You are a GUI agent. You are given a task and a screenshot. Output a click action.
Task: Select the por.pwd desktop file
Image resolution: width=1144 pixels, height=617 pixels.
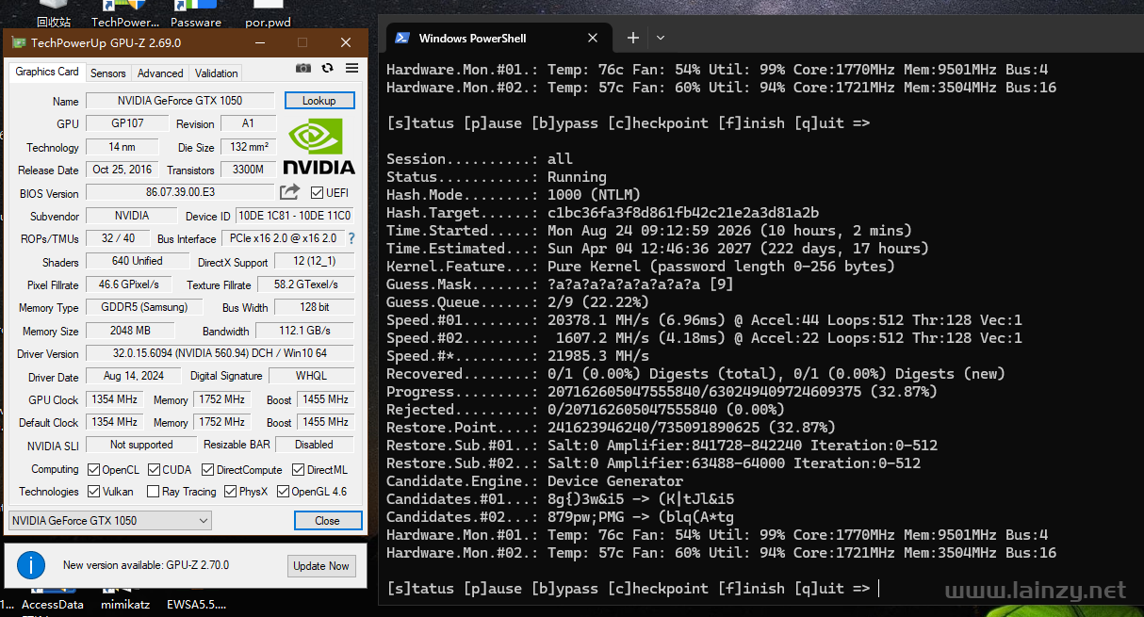[268, 14]
